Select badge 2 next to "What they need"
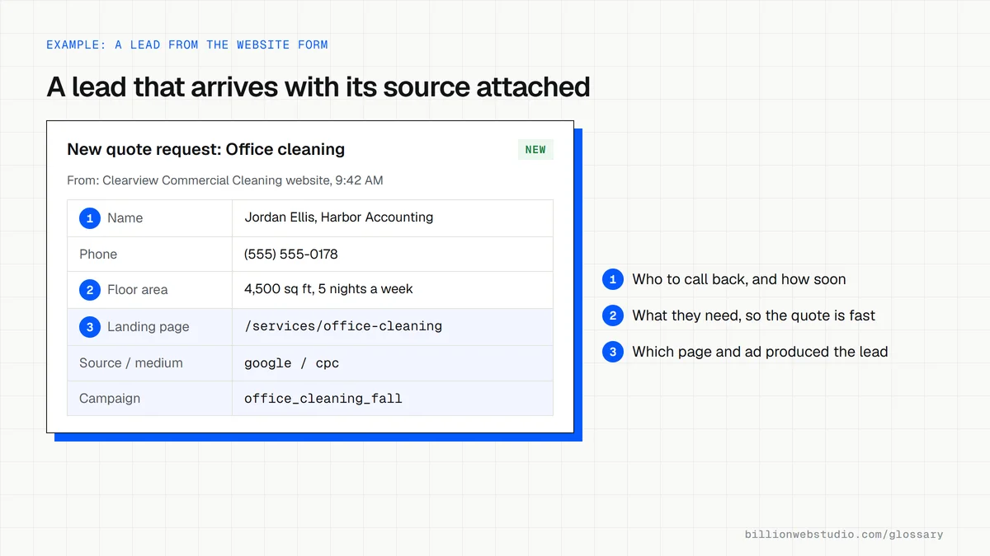Viewport: 990px width, 556px height. (613, 315)
